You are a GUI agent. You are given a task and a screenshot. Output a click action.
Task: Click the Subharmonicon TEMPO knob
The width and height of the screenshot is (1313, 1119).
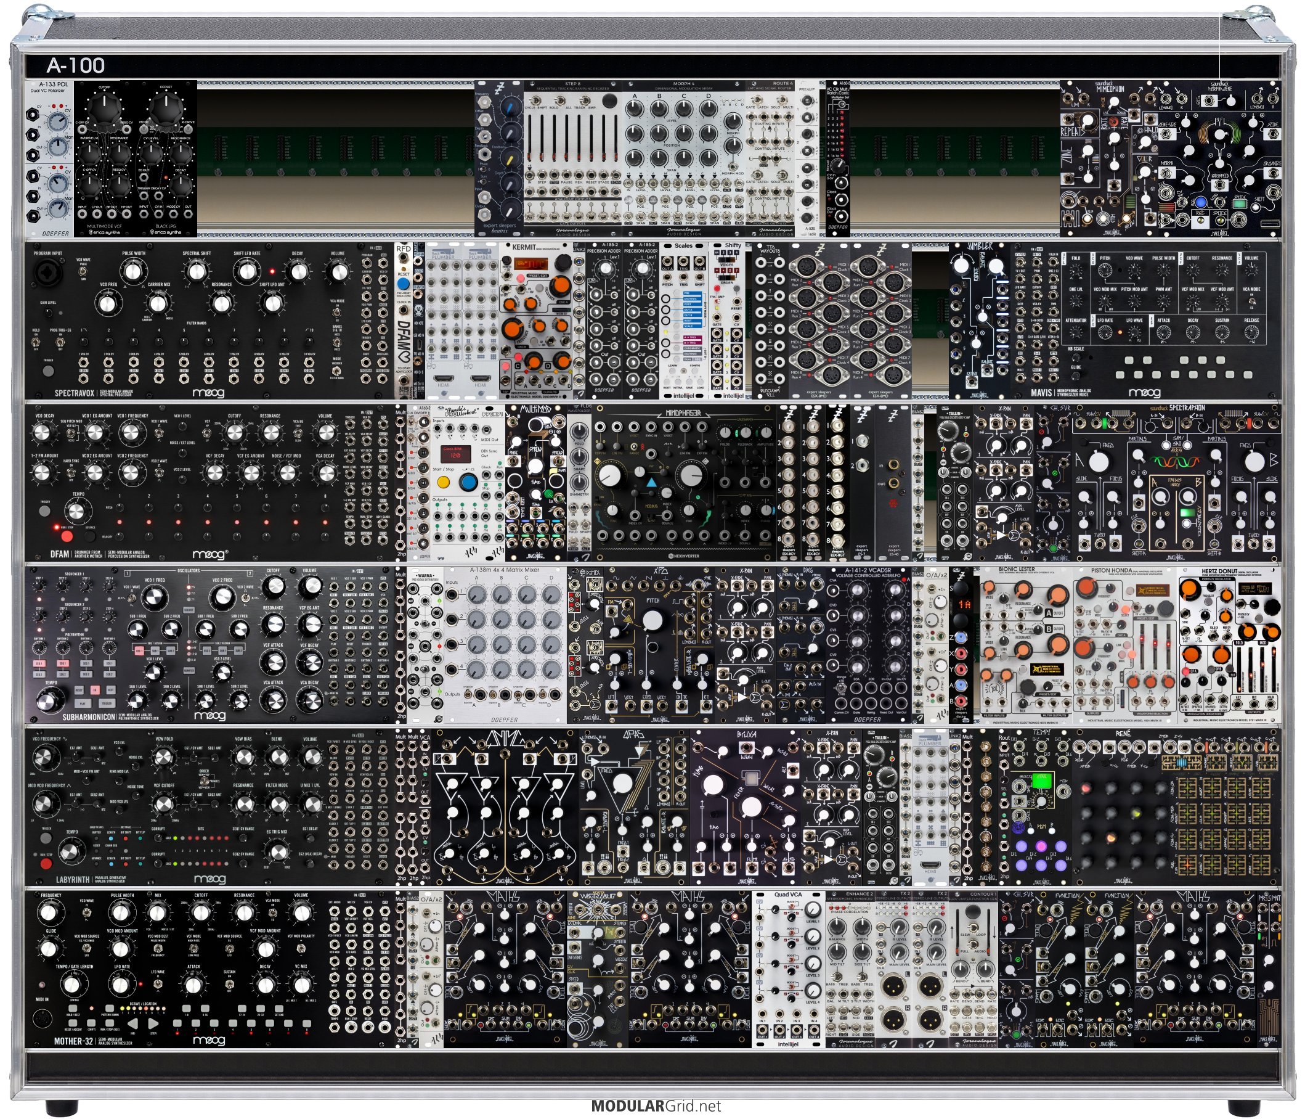(x=49, y=702)
